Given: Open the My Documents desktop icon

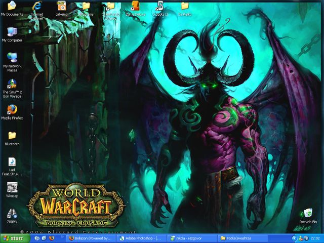Looking at the screenshot, I should (12, 7).
